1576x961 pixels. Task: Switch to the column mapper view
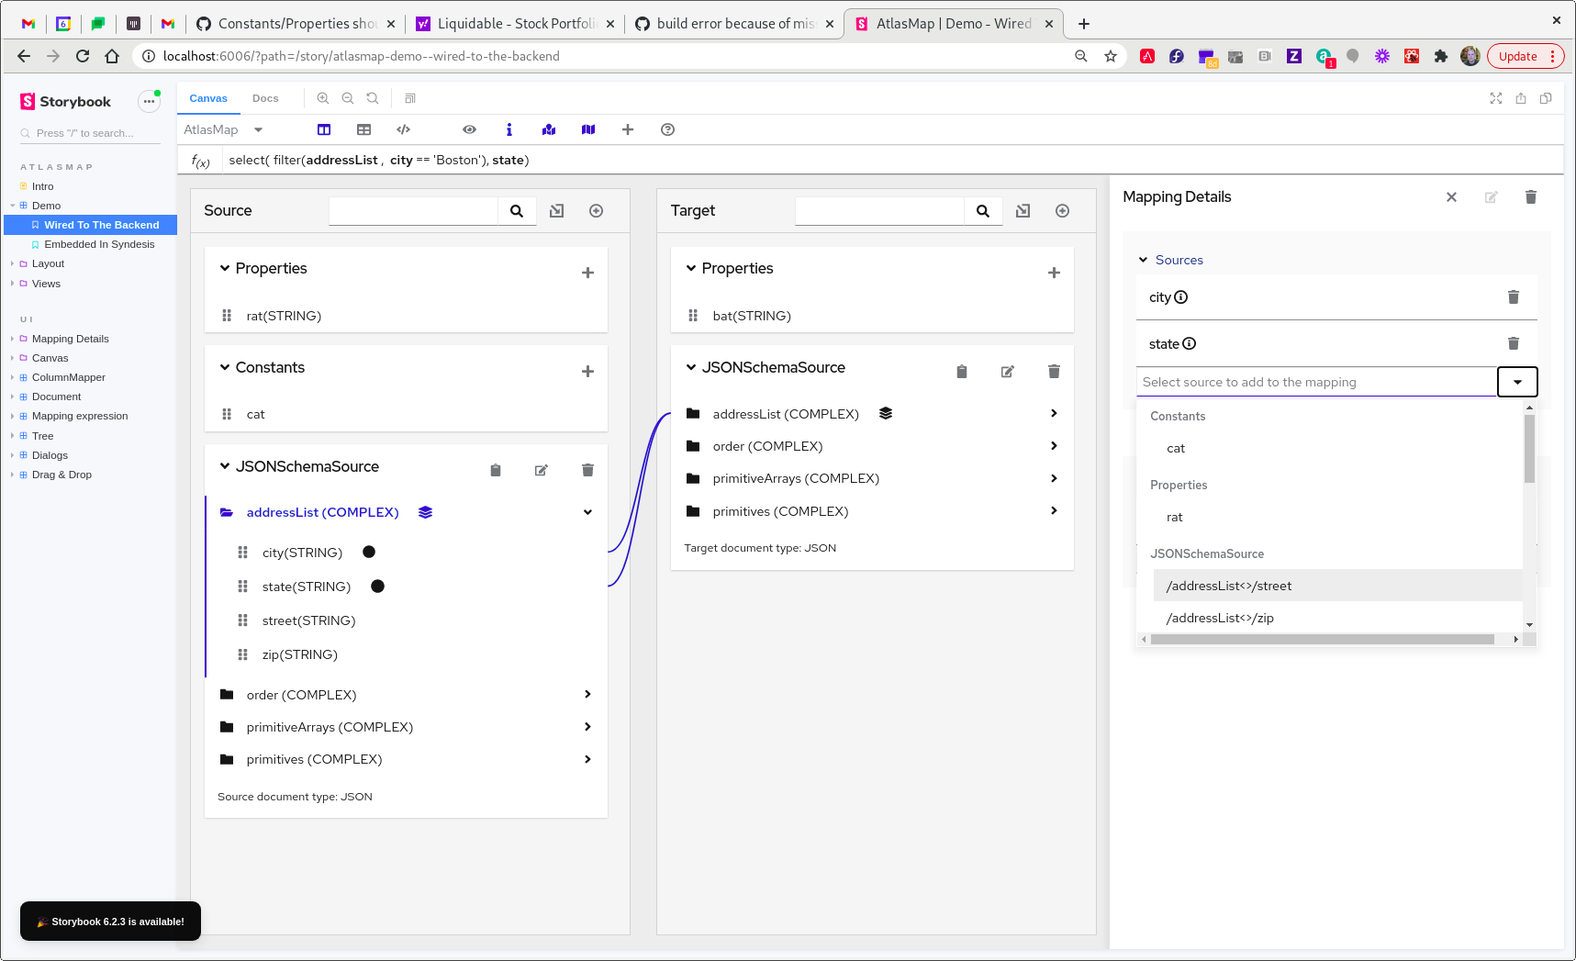coord(324,129)
